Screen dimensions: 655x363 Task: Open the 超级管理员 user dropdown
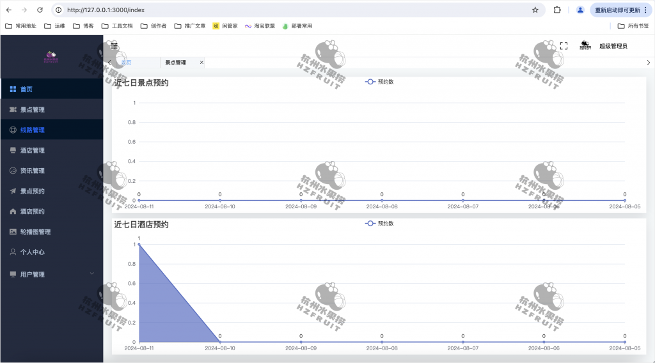point(613,46)
